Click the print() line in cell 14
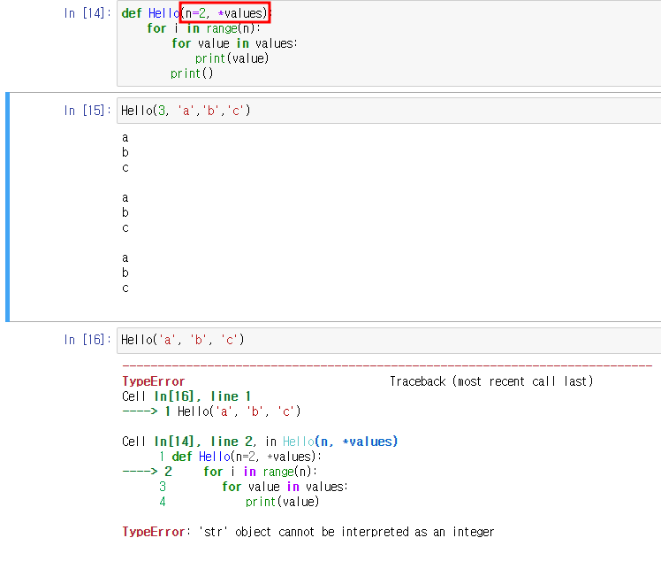Viewport: 661px width, 561px height. click(192, 73)
